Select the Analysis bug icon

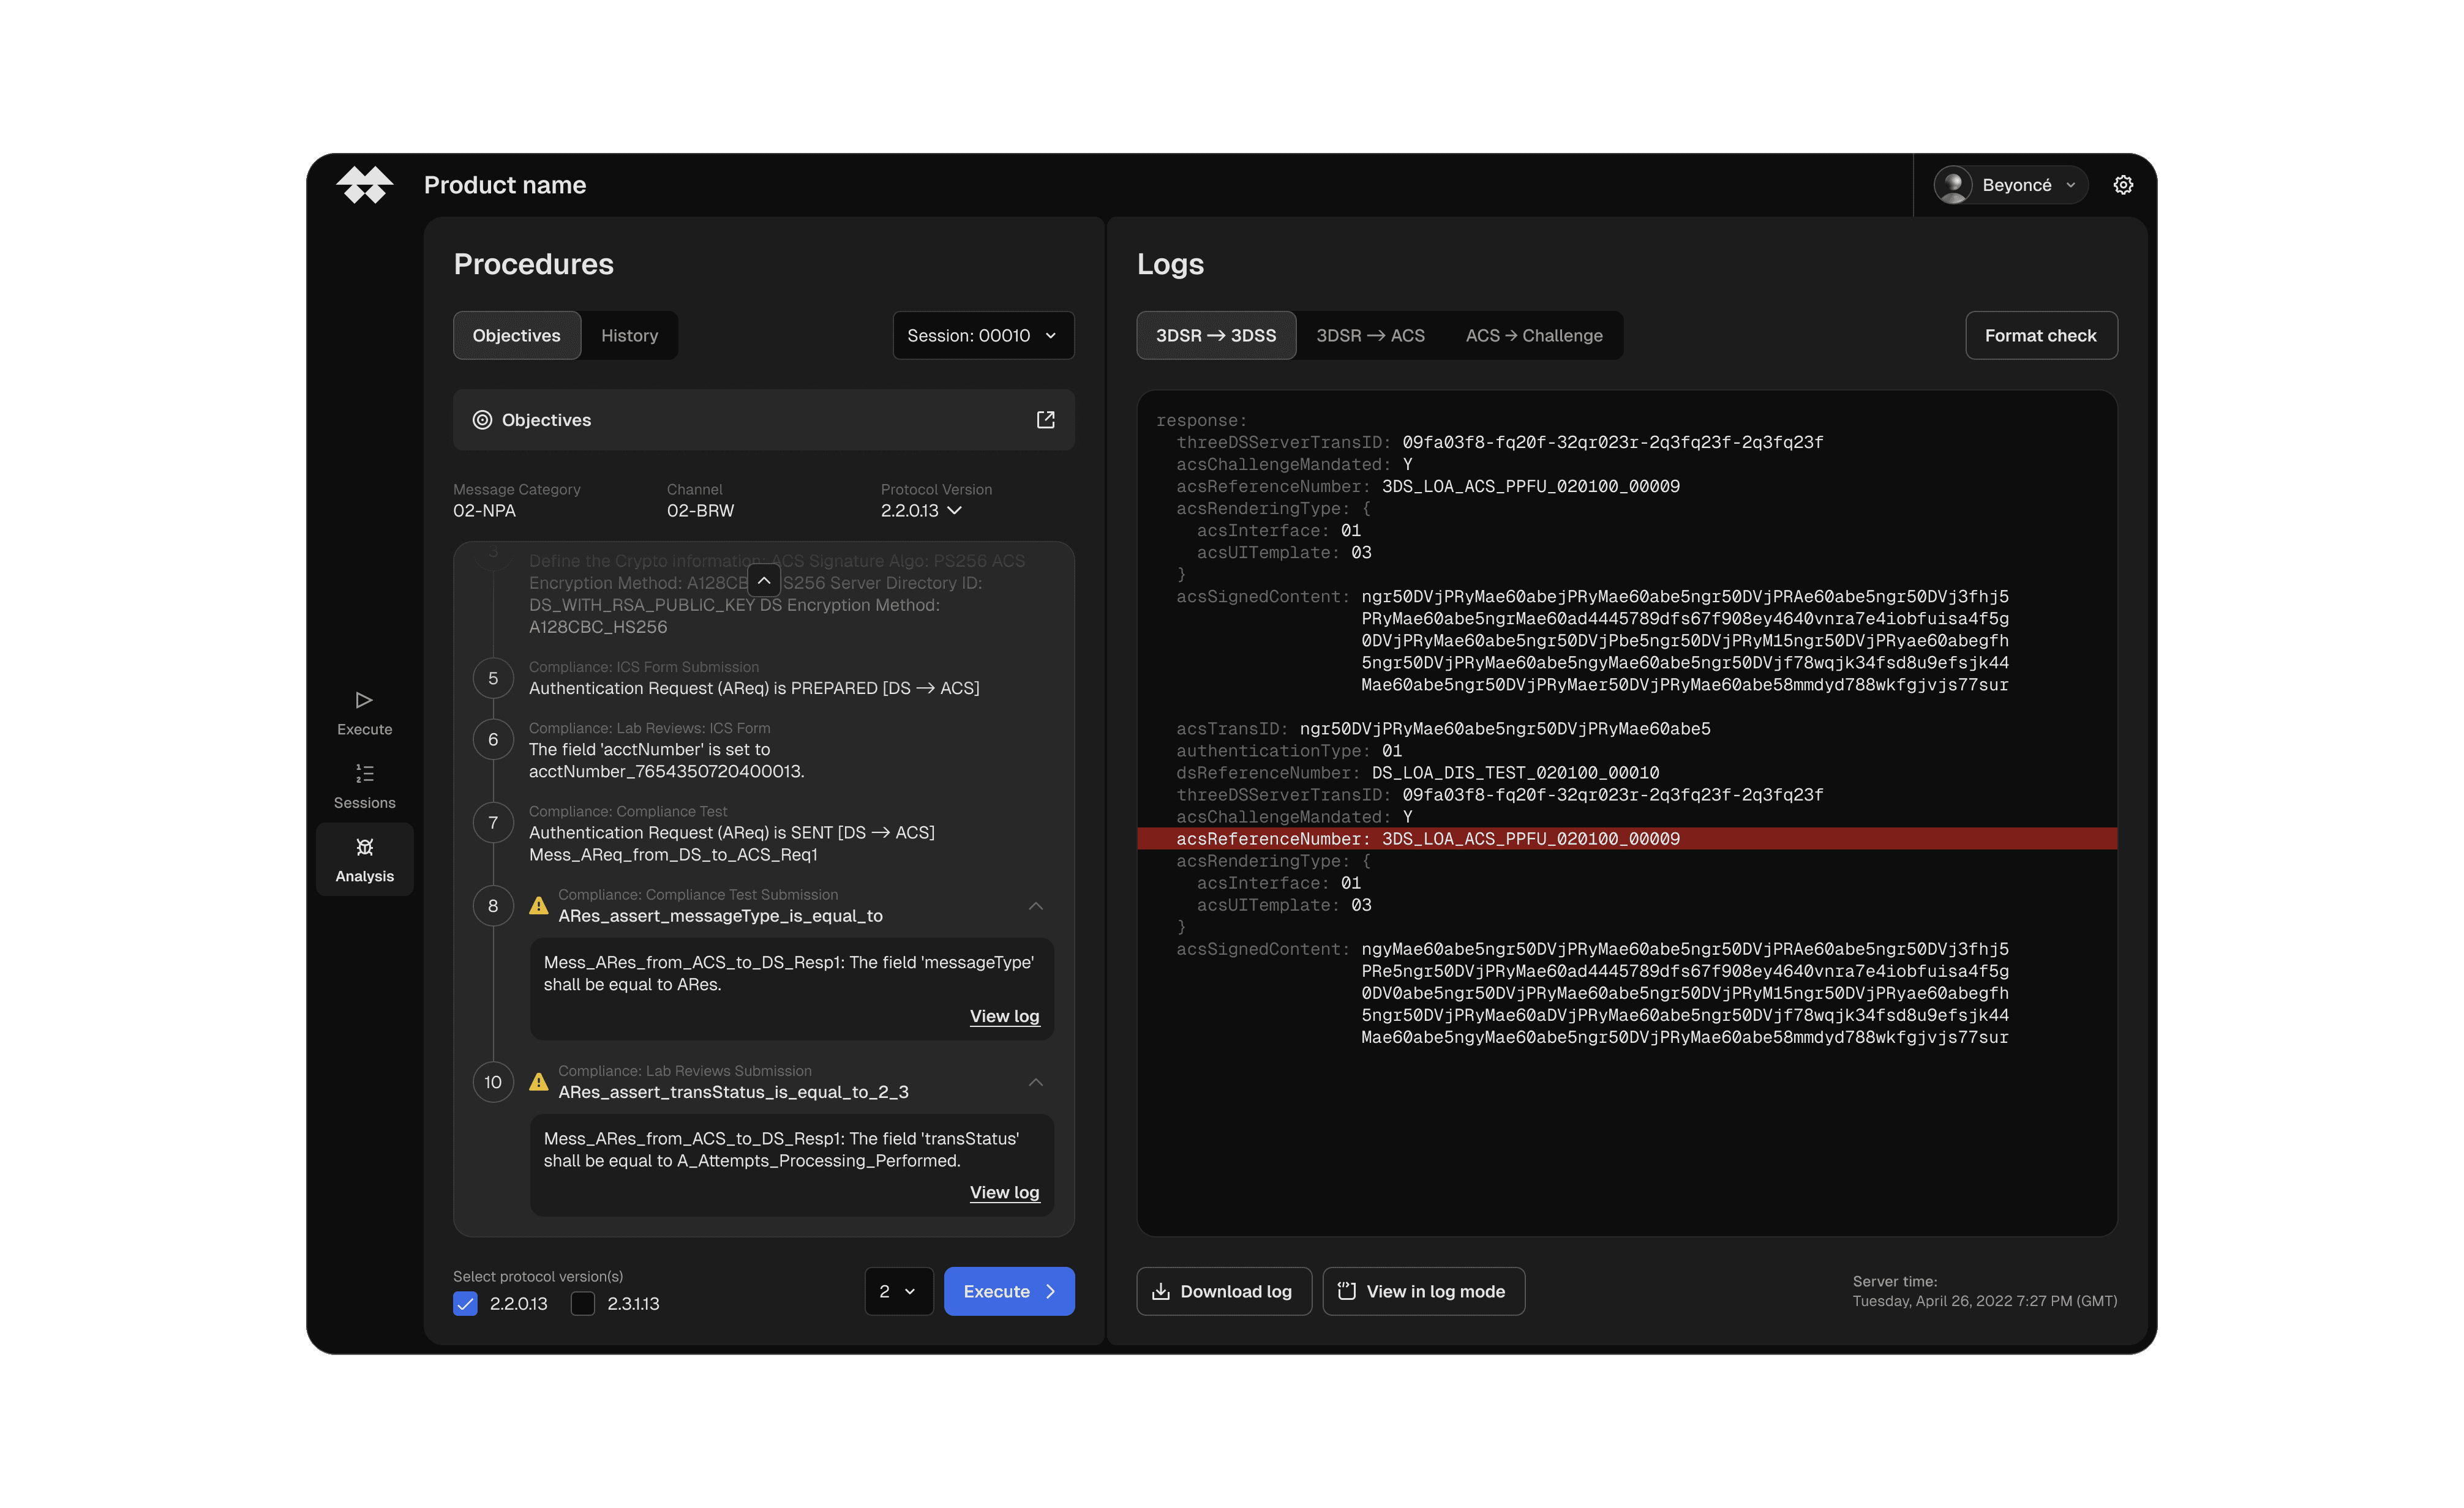tap(364, 848)
